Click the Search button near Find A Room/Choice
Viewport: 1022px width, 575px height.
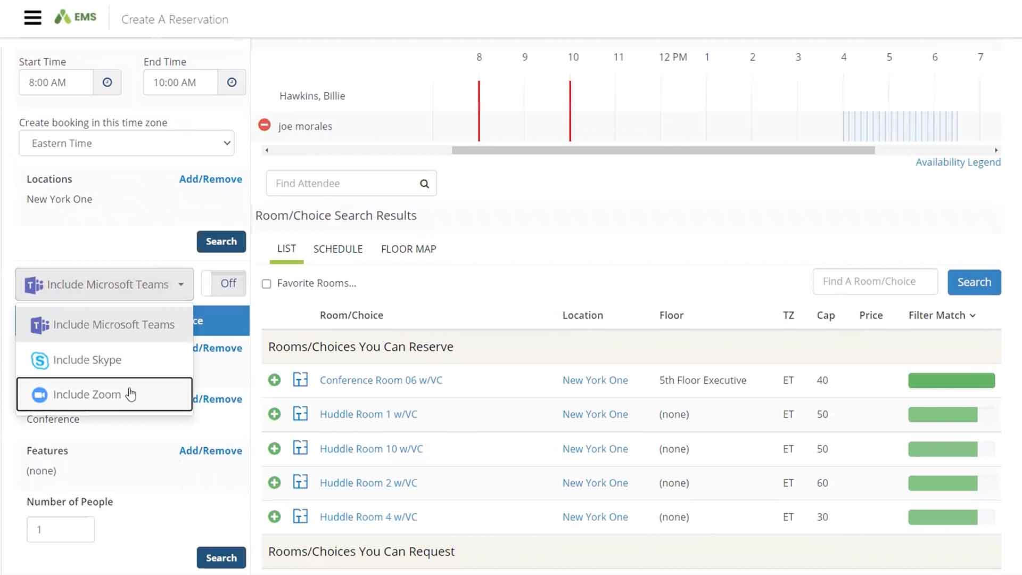pos(974,282)
